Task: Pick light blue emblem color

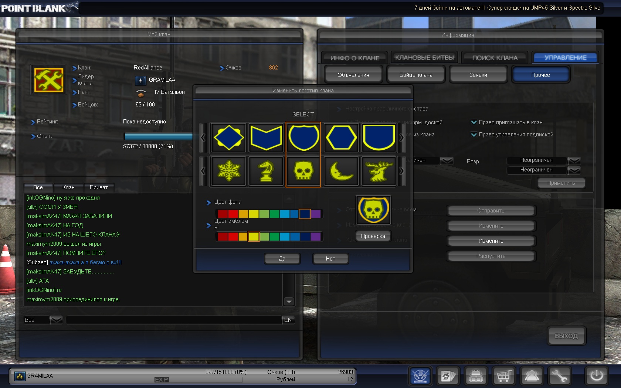Action: coord(285,236)
